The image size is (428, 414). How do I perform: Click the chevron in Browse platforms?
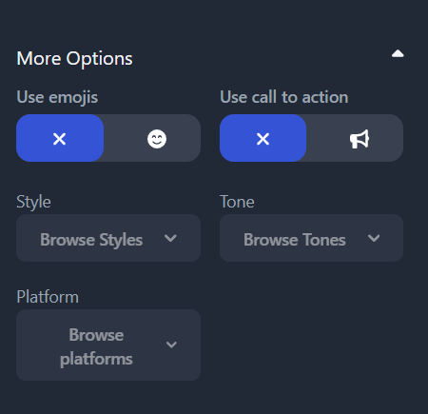171,345
